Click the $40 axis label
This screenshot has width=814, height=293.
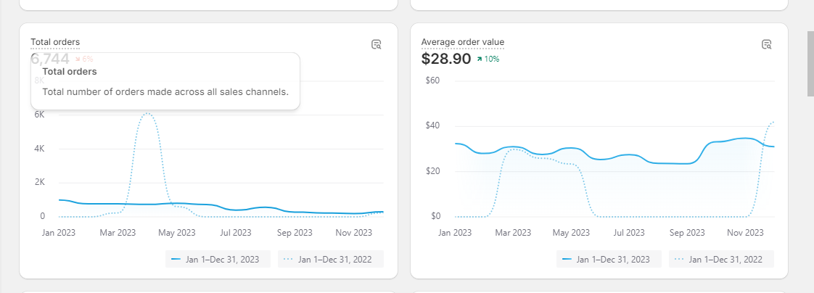point(432,126)
